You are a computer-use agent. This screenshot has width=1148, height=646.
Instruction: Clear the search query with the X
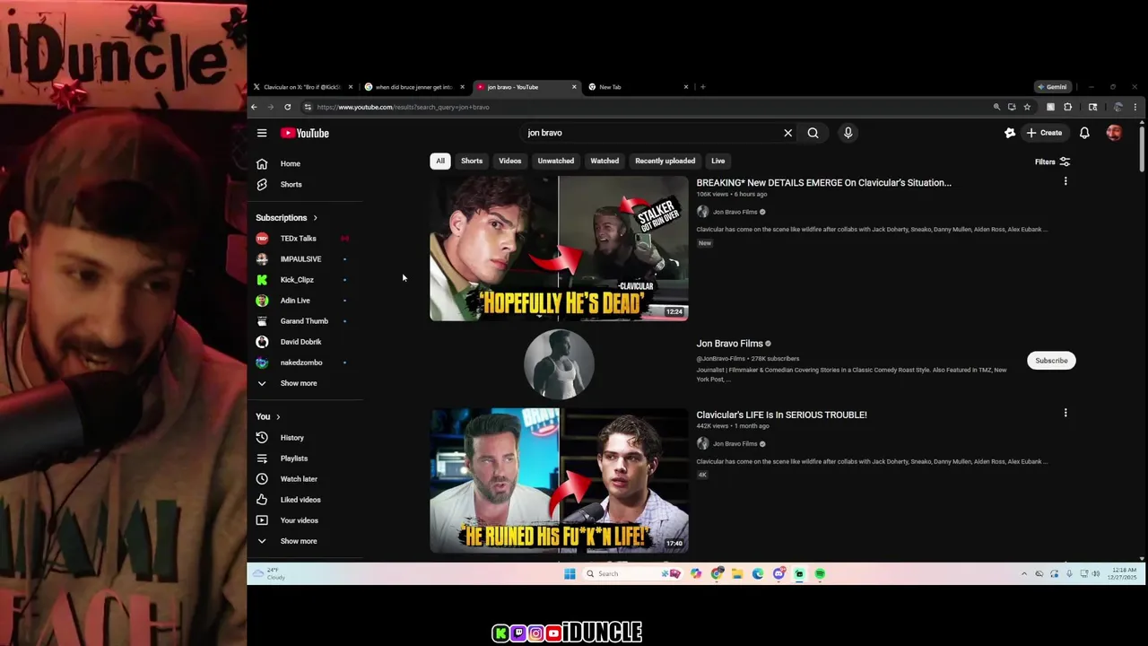click(x=788, y=133)
